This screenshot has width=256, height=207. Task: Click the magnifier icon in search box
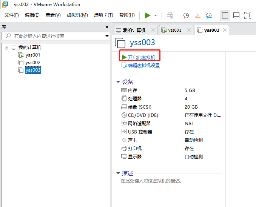tap(8, 36)
